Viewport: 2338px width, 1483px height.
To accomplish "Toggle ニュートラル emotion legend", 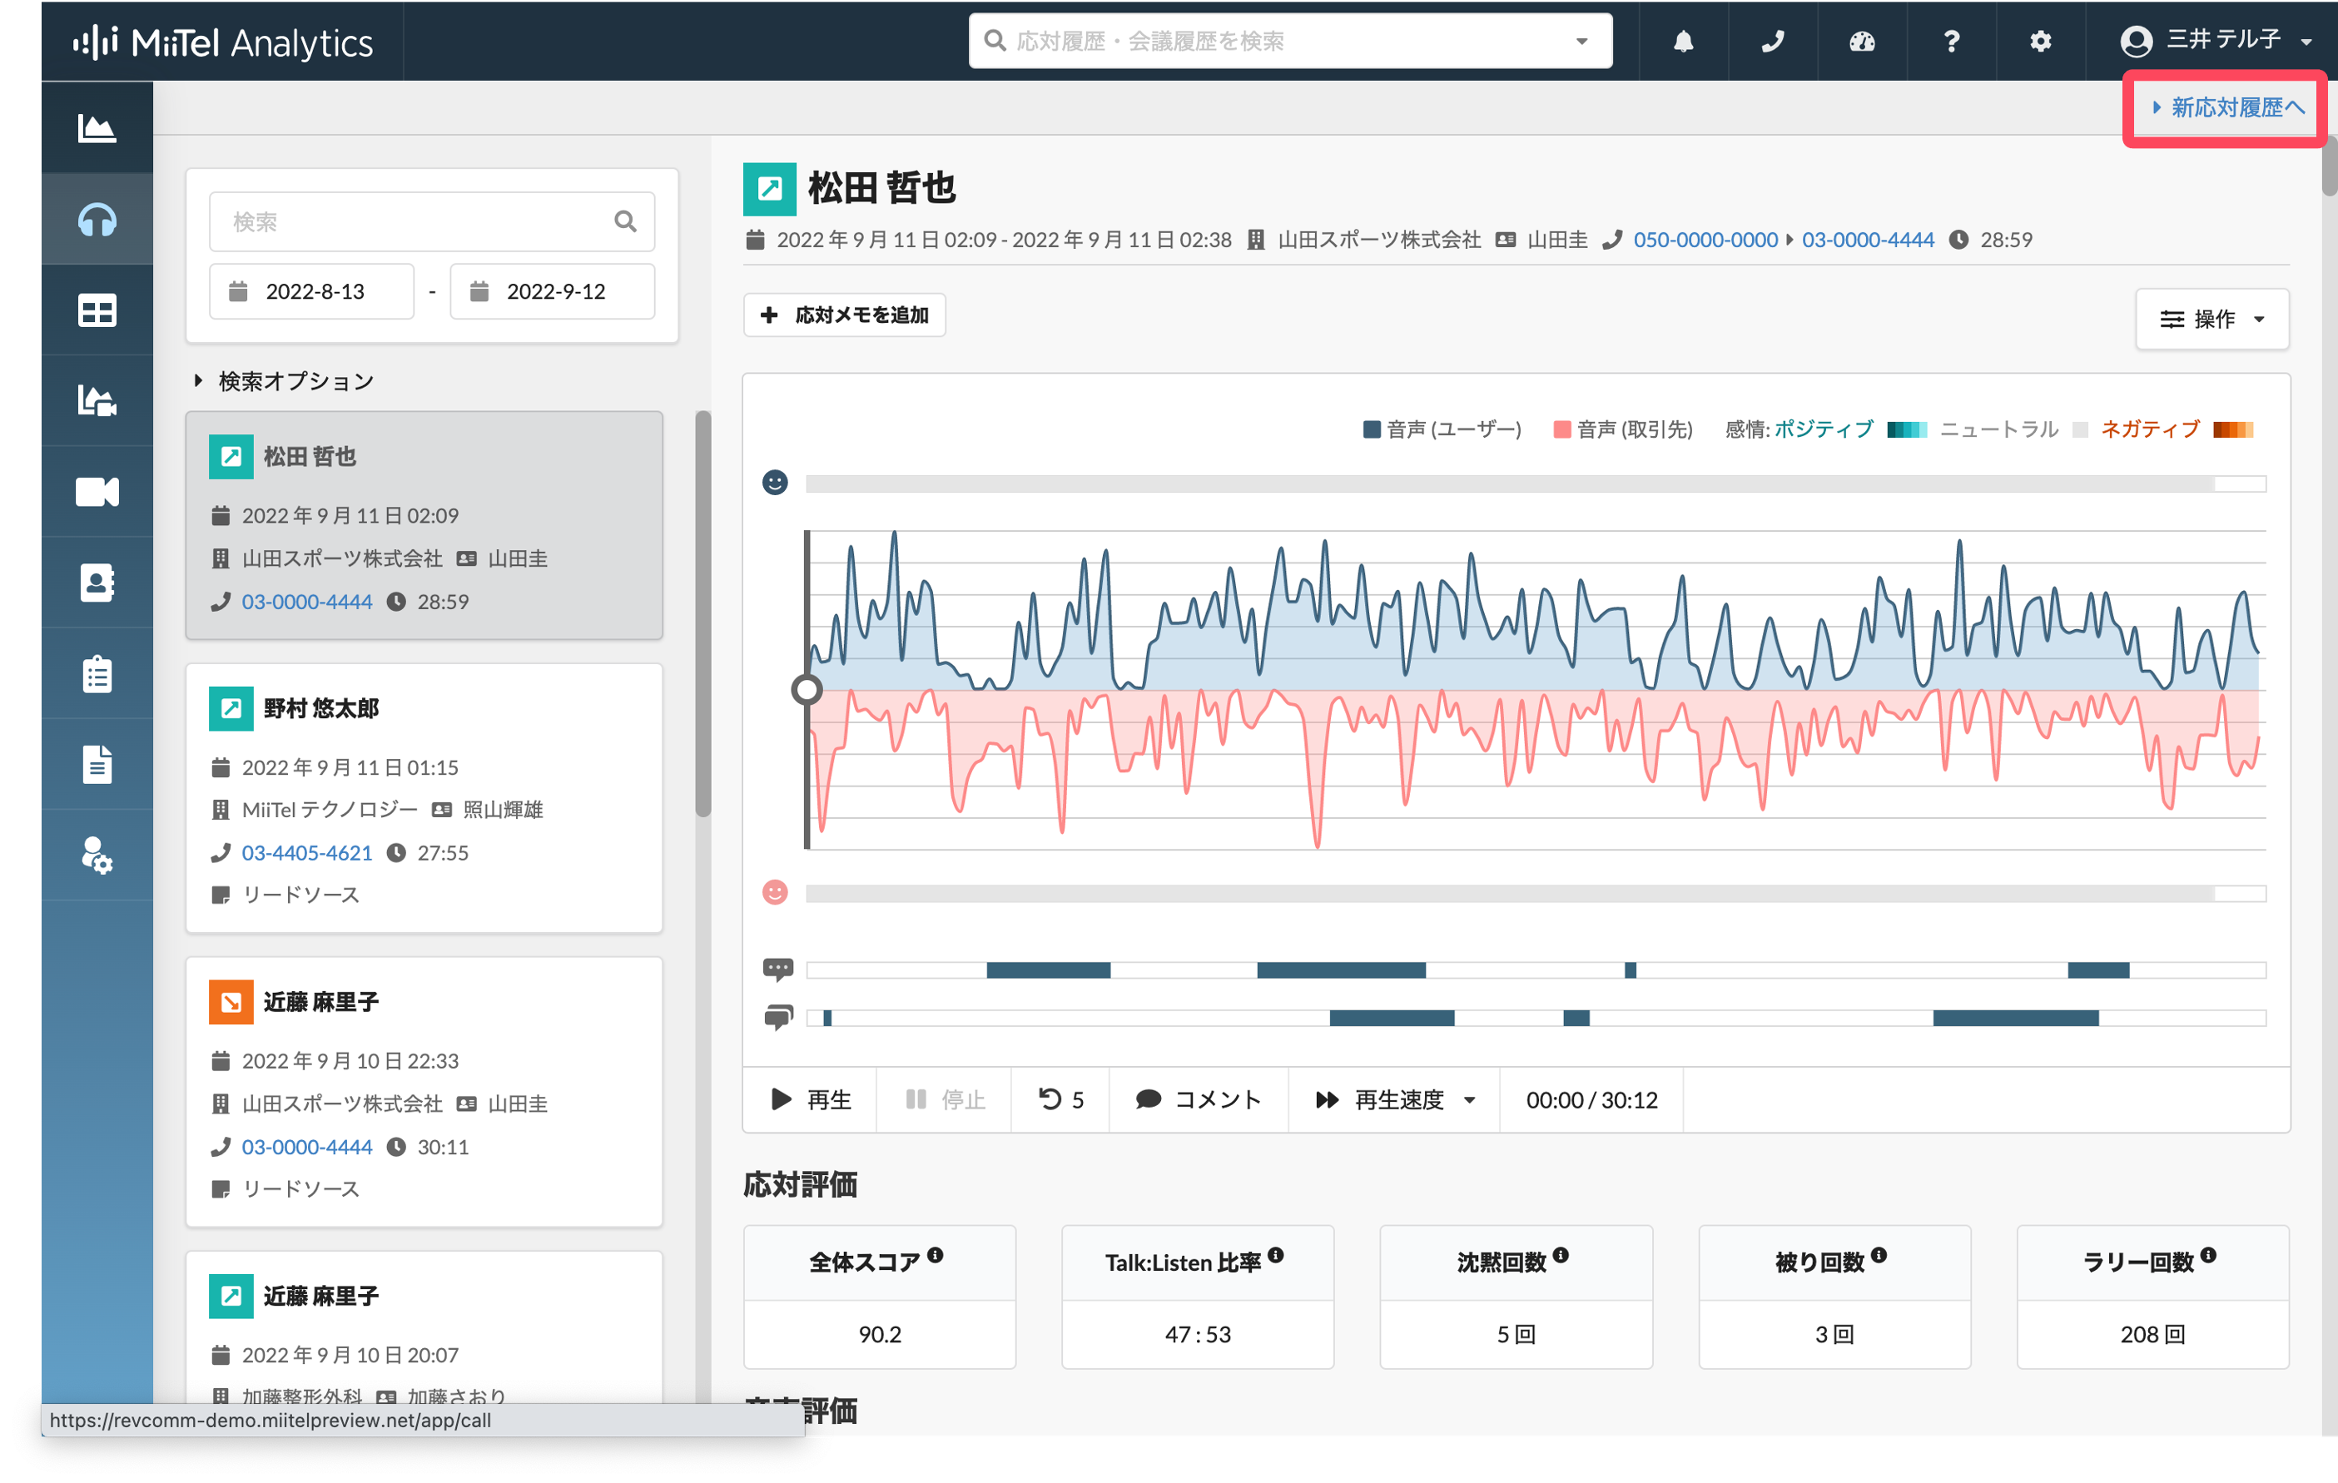I will pyautogui.click(x=2013, y=429).
